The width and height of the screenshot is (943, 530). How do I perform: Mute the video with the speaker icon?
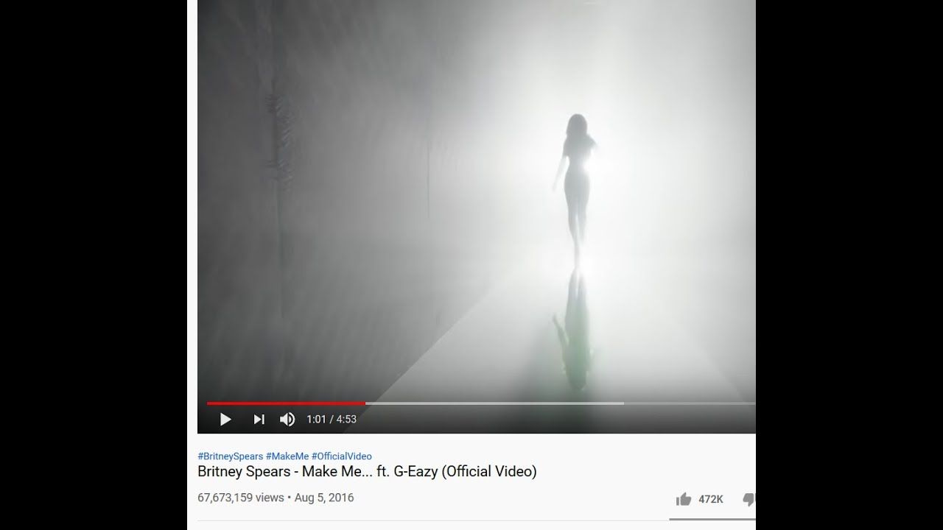click(x=287, y=420)
